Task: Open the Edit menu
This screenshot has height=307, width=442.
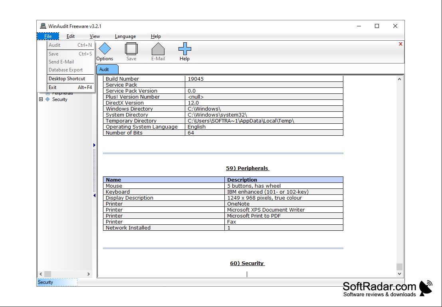Action: (70, 36)
